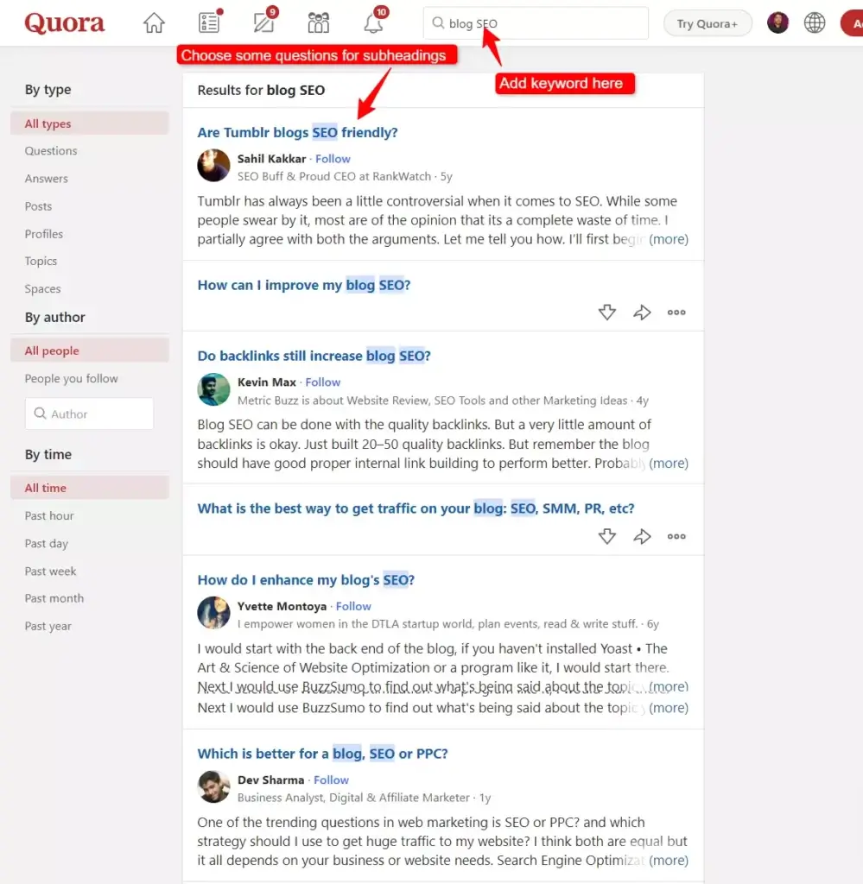
Task: Downvote 'How can I improve my blog SEO?'
Action: click(x=607, y=313)
